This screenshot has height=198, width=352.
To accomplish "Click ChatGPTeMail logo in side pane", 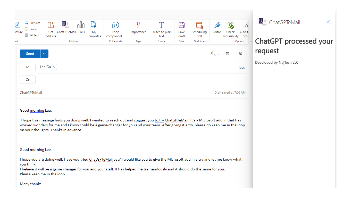I will click(x=262, y=22).
